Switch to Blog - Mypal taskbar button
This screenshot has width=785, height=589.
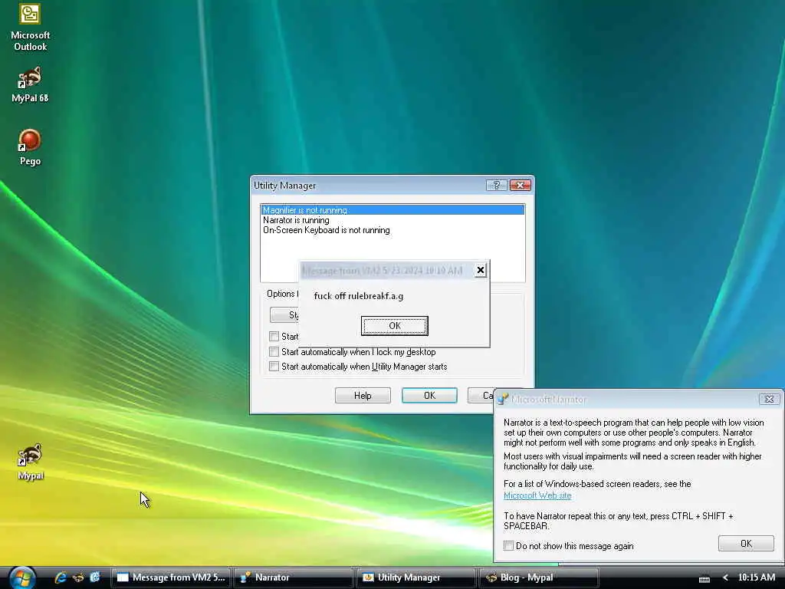point(539,577)
